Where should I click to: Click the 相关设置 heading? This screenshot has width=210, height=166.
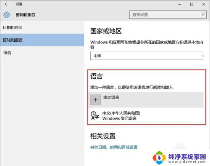(x=103, y=136)
